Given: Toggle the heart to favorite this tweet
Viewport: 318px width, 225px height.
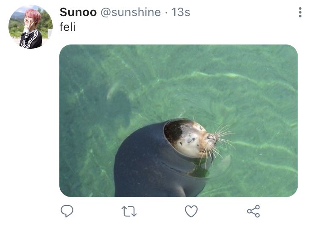Looking at the screenshot, I should click(191, 211).
